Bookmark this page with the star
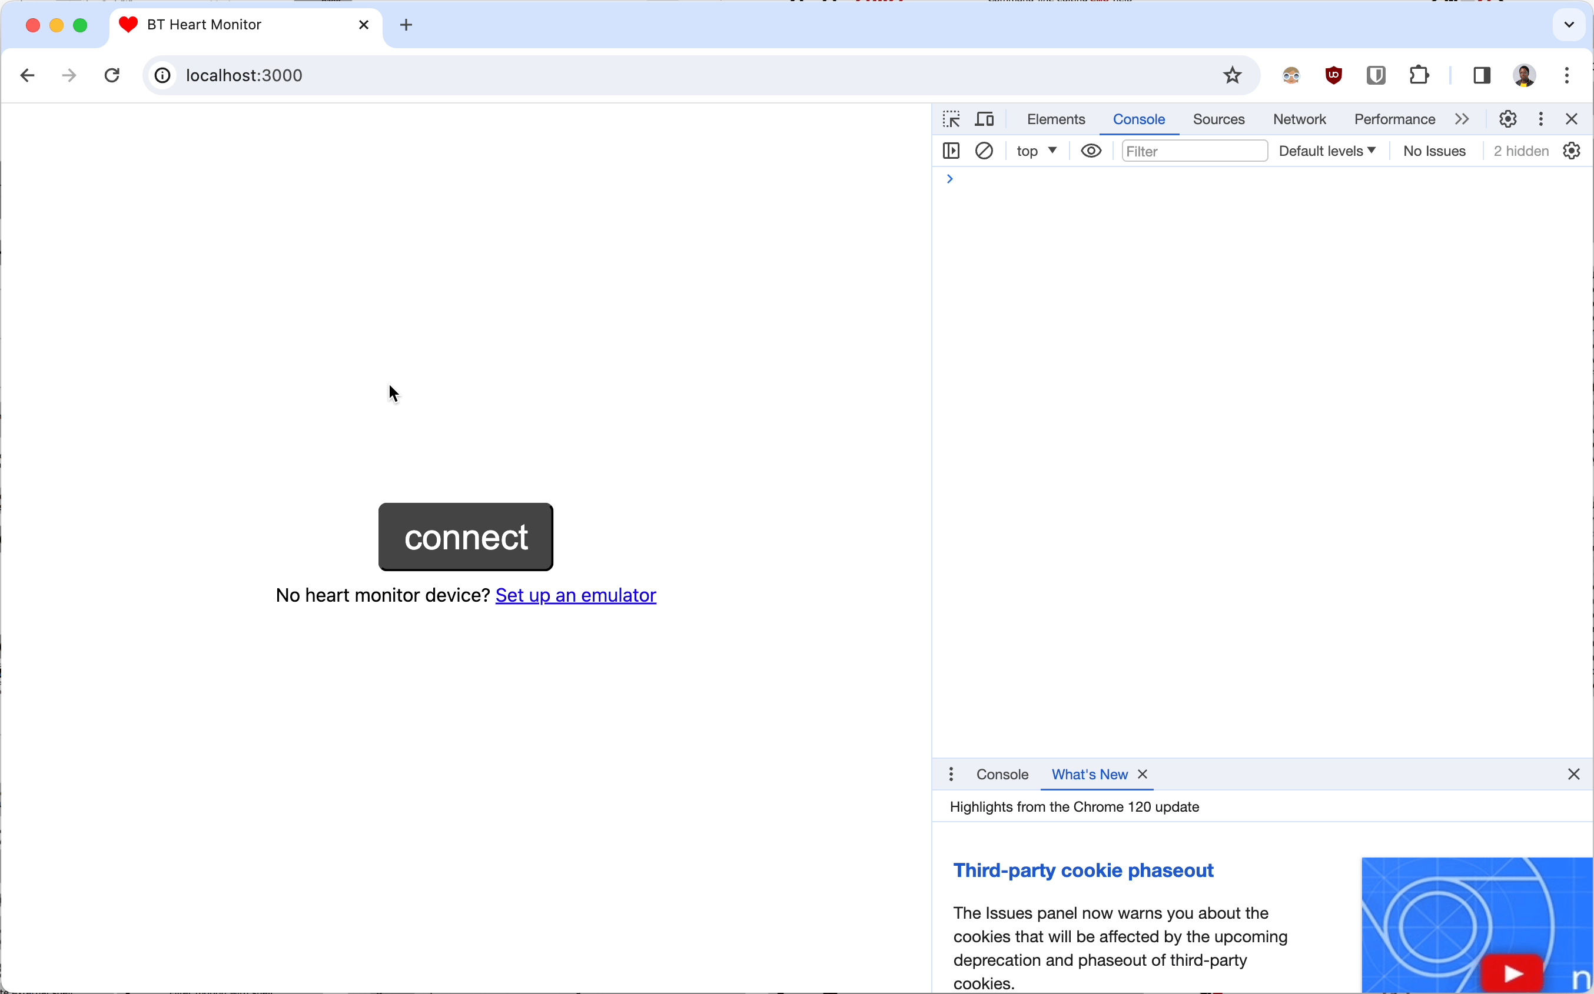This screenshot has width=1594, height=994. coord(1230,75)
